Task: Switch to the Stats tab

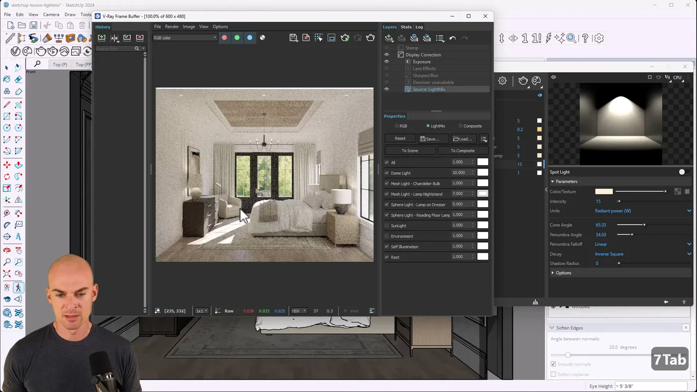Action: coord(406,27)
